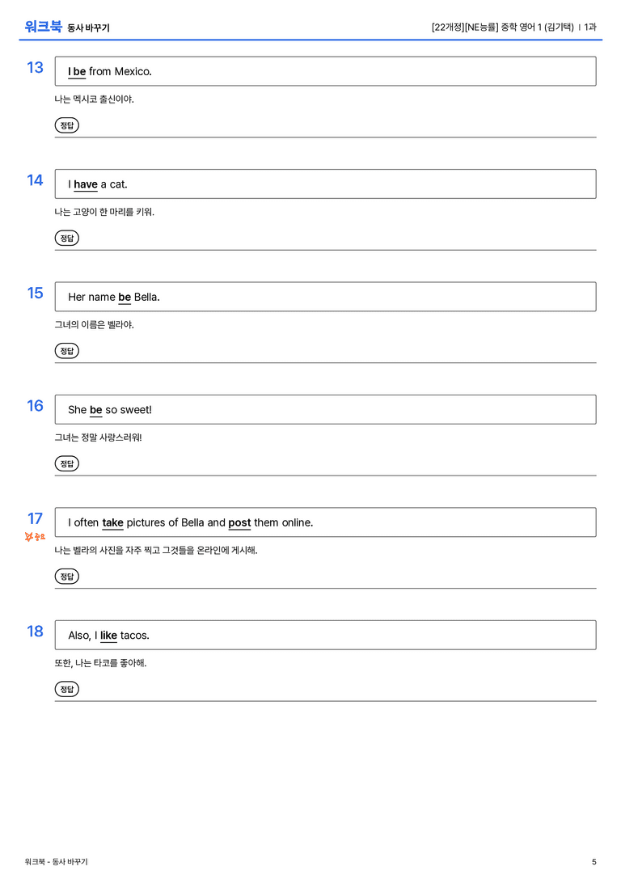Click the 정답 badge under question 17

pos(66,577)
